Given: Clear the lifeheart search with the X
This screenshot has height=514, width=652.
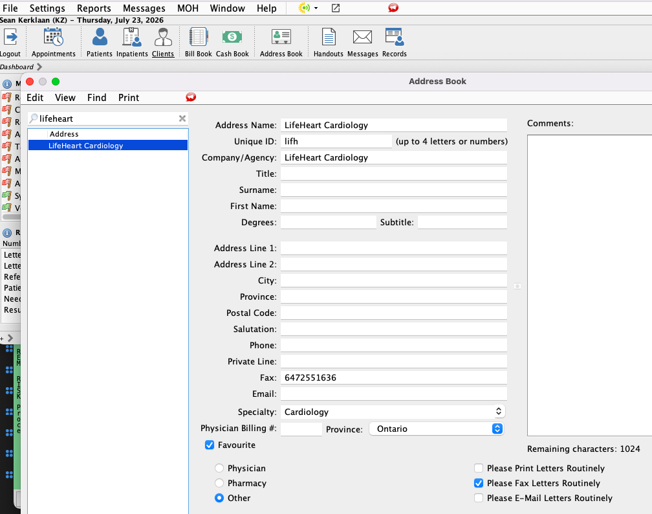Looking at the screenshot, I should (182, 118).
